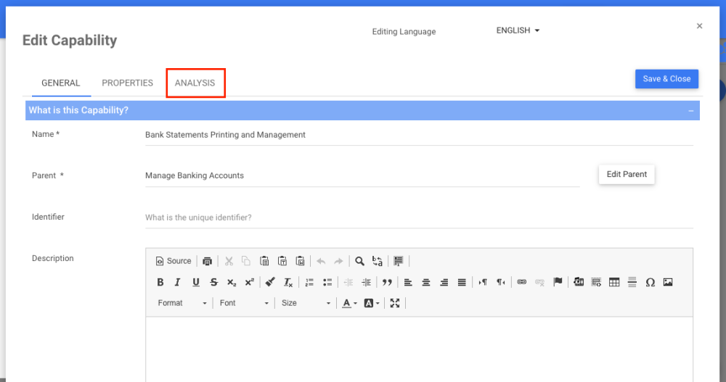This screenshot has height=382, width=726.
Task: Apply Superscript formatting
Action: (250, 282)
